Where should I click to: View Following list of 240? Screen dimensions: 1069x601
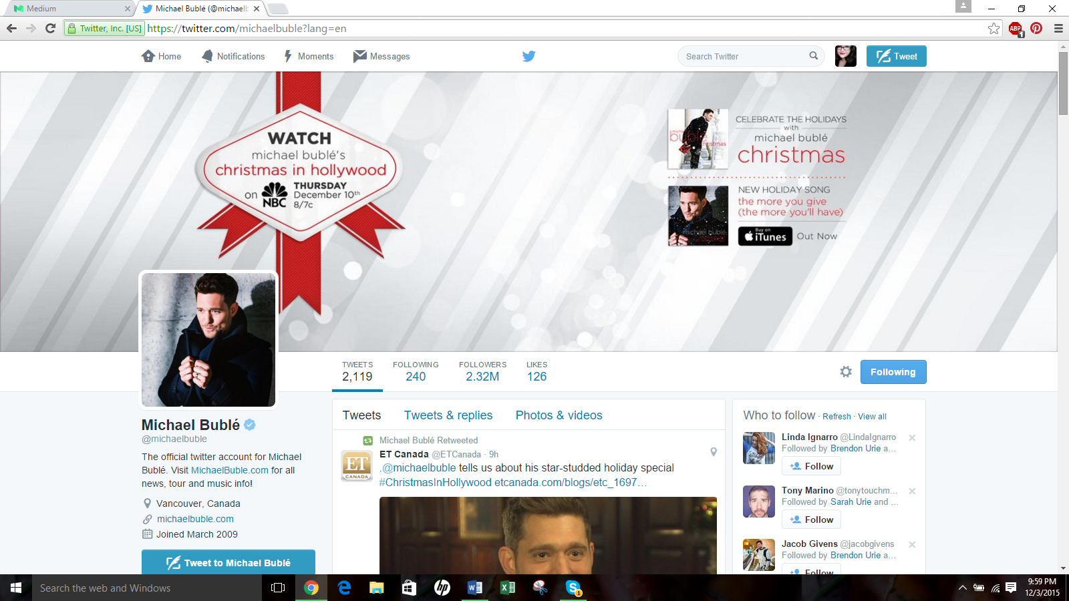(416, 371)
